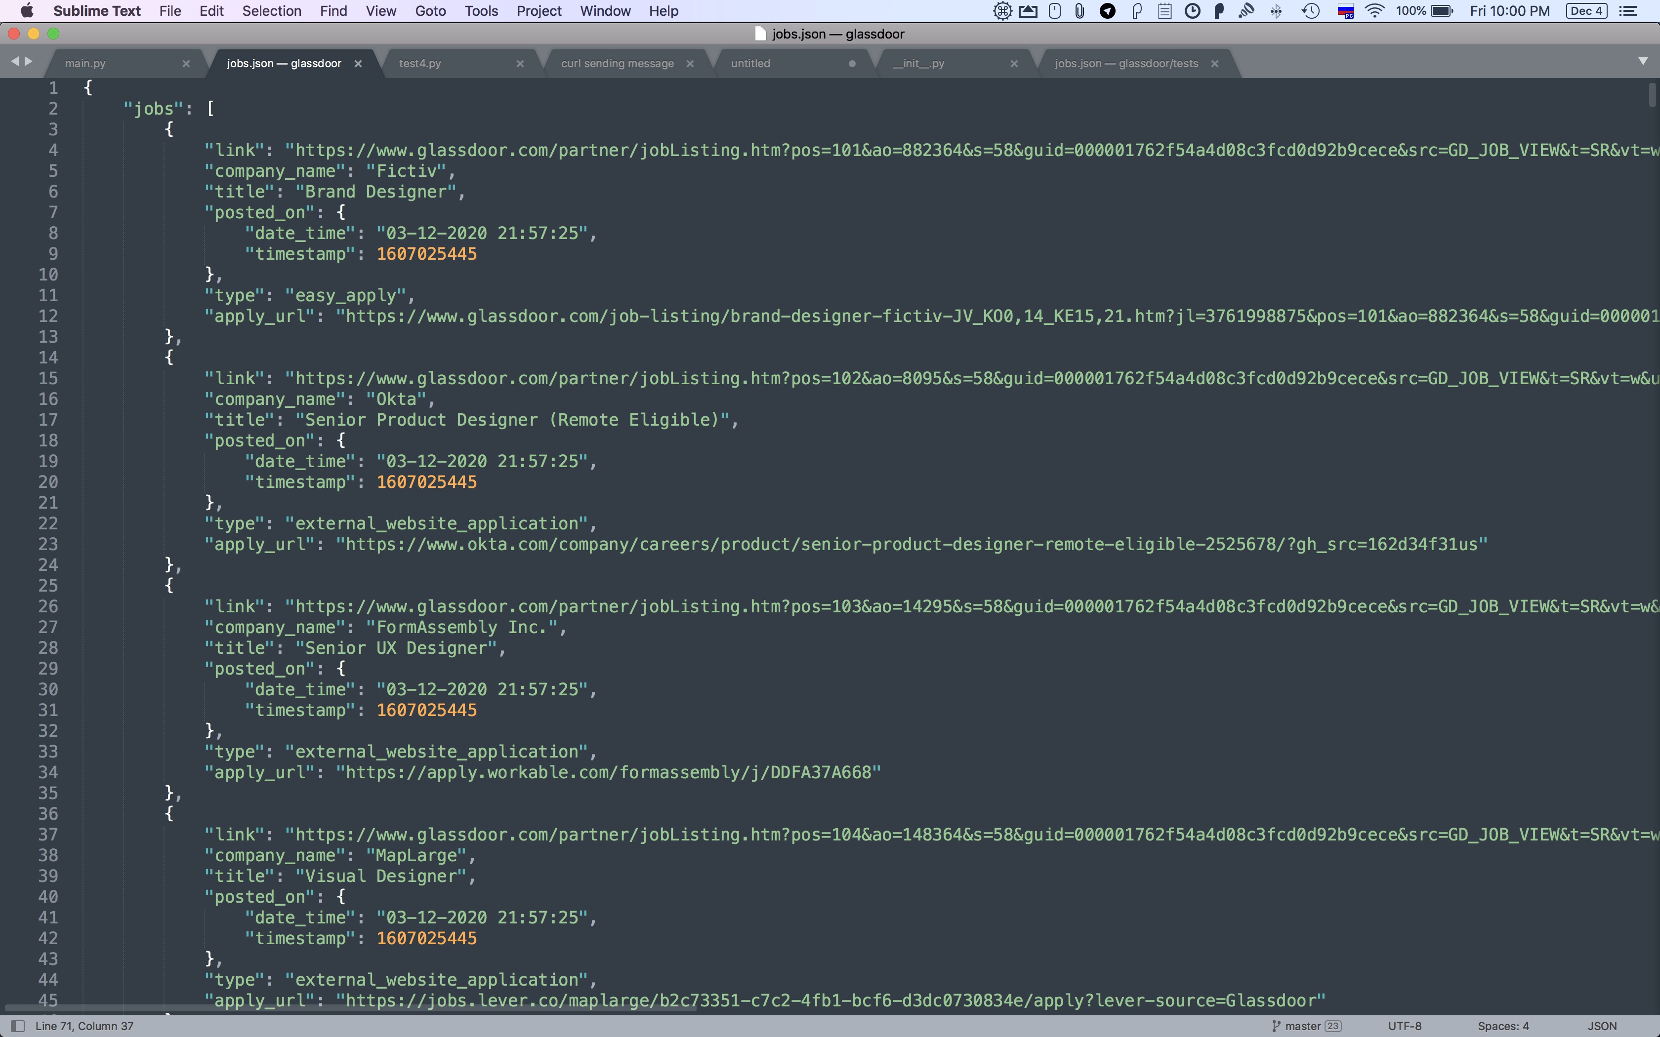Click the previous tab left arrow

click(15, 61)
